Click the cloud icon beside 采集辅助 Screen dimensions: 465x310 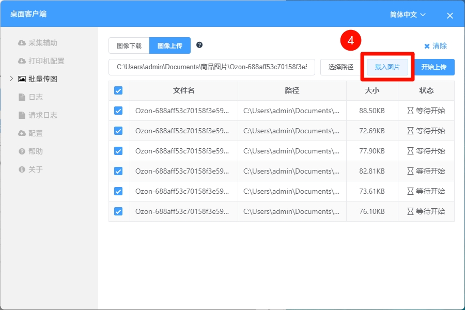click(22, 43)
